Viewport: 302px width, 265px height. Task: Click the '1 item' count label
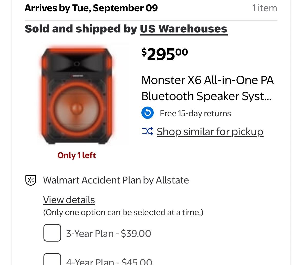click(x=264, y=8)
